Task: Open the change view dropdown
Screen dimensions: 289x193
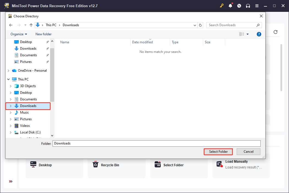Action: (x=247, y=34)
